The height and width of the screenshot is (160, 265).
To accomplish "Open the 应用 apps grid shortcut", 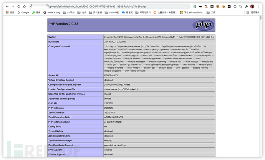I will pyautogui.click(x=10, y=13).
